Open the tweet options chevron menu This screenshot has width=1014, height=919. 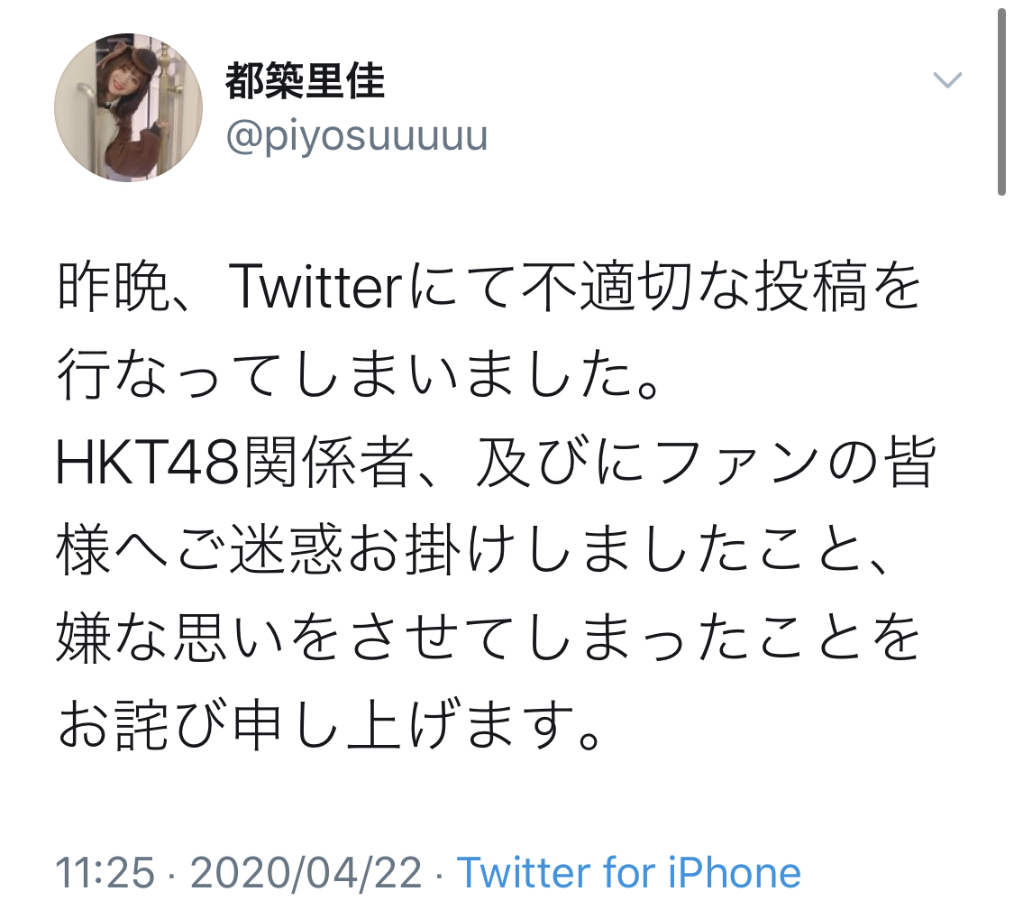(947, 79)
